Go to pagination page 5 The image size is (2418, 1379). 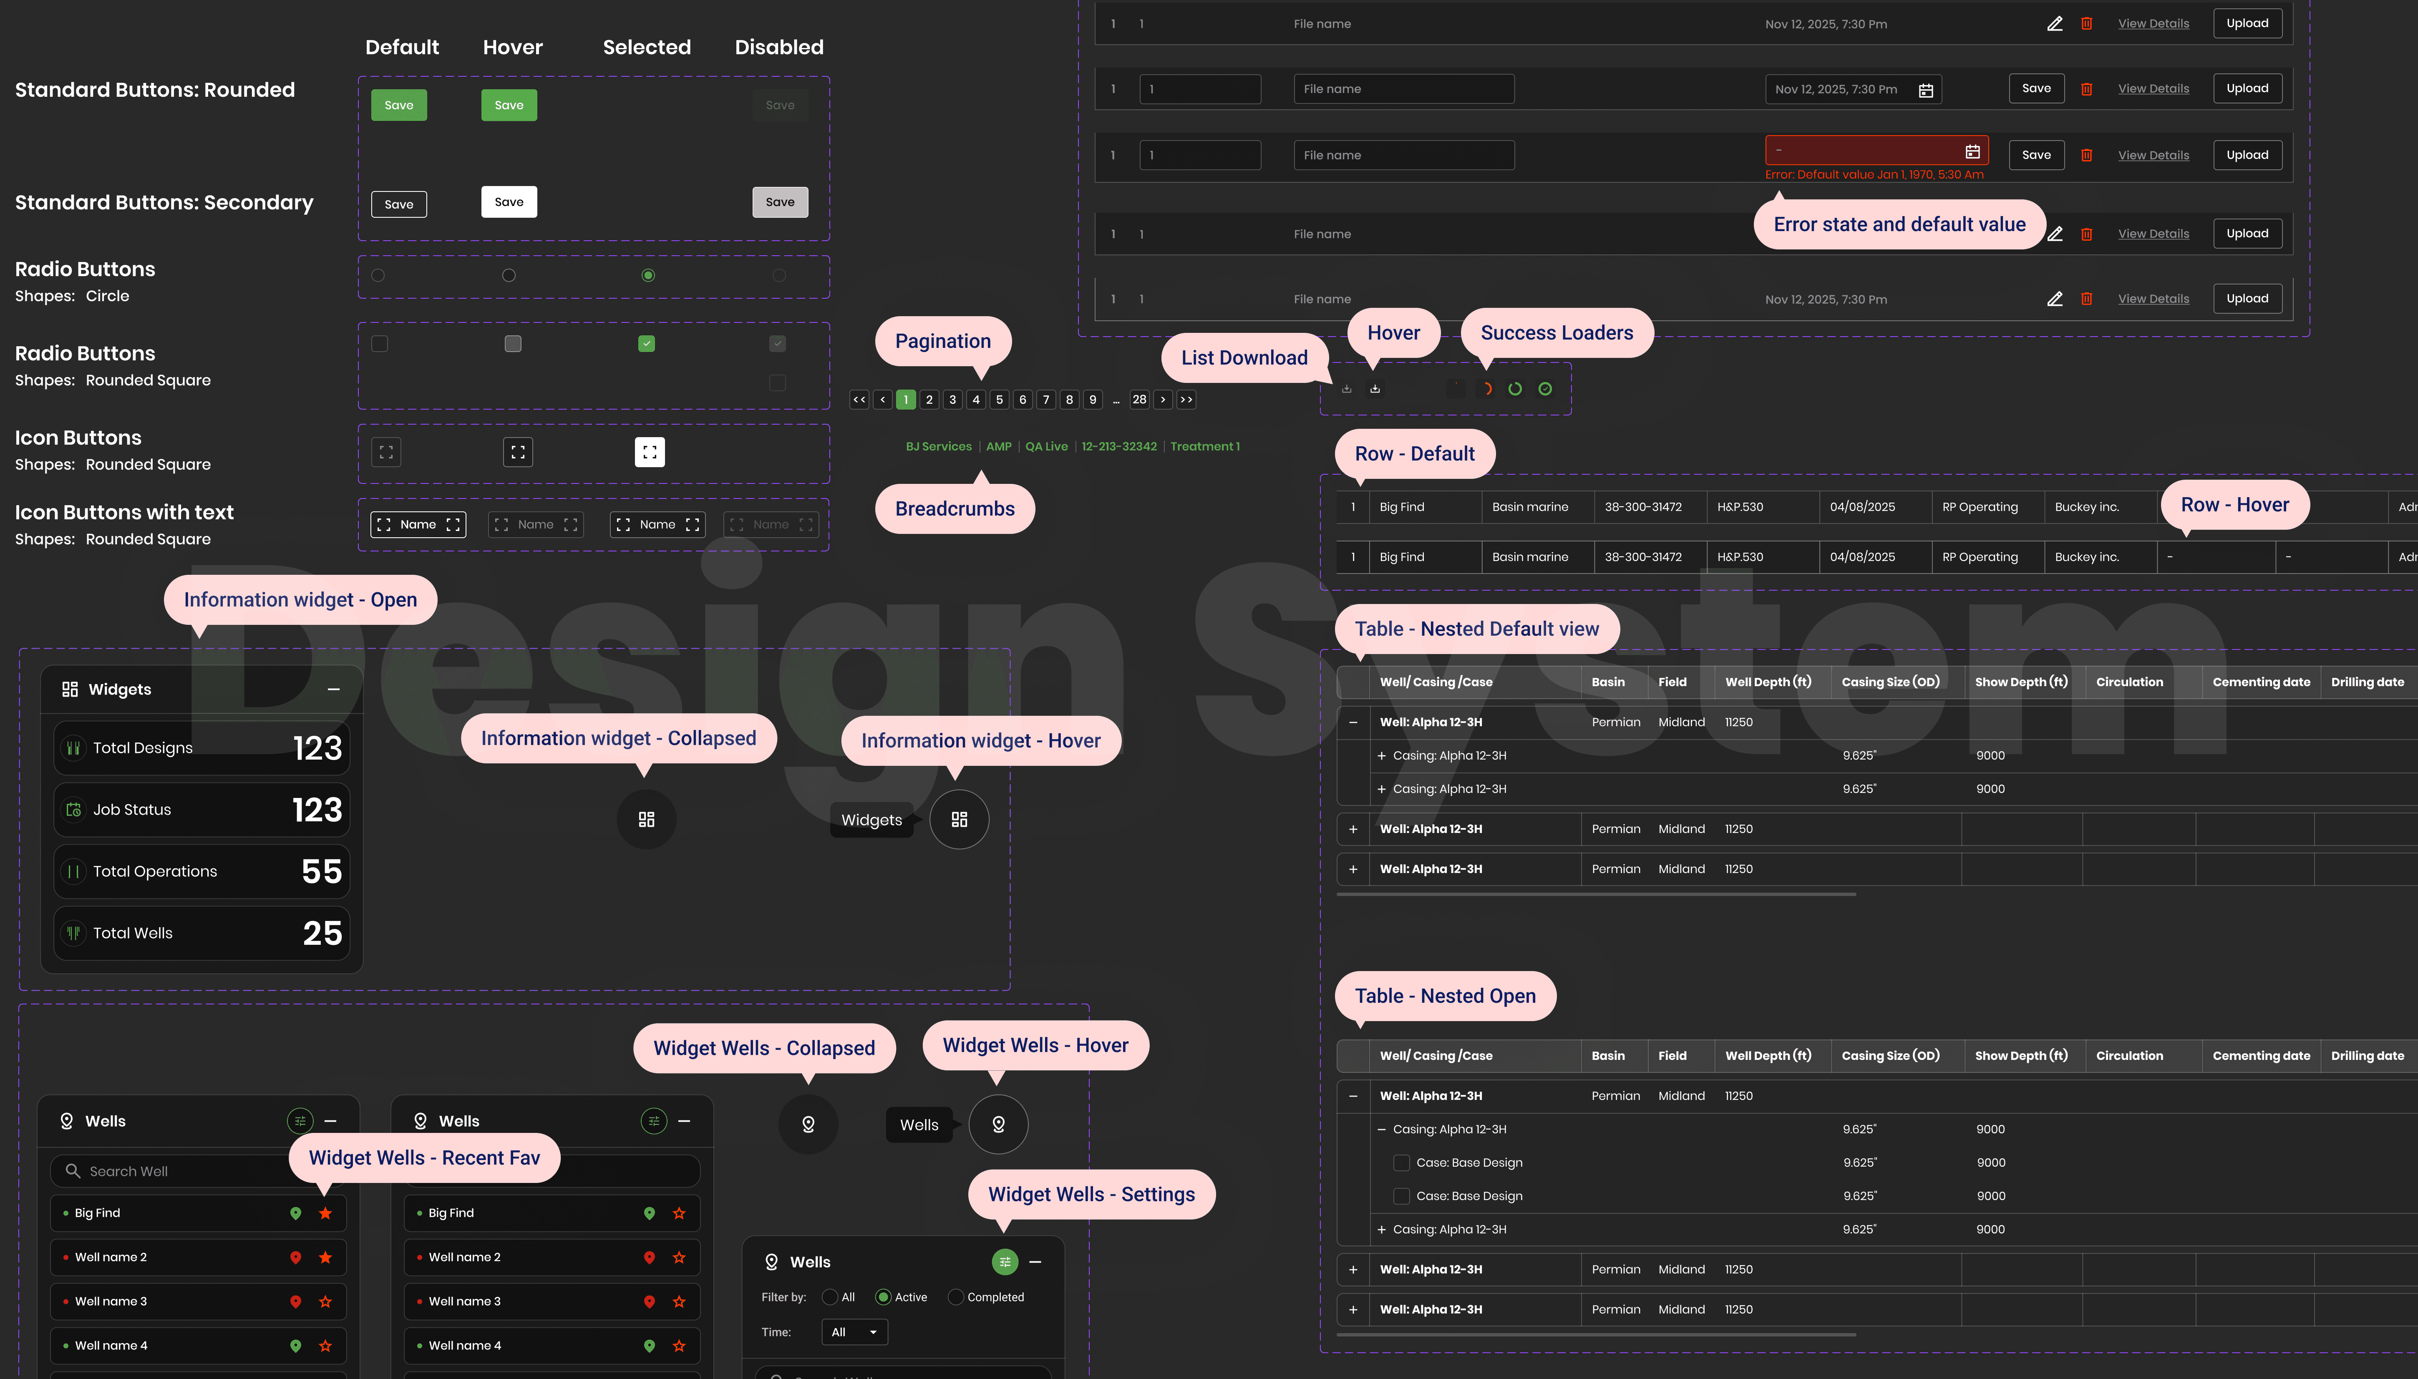(x=999, y=400)
